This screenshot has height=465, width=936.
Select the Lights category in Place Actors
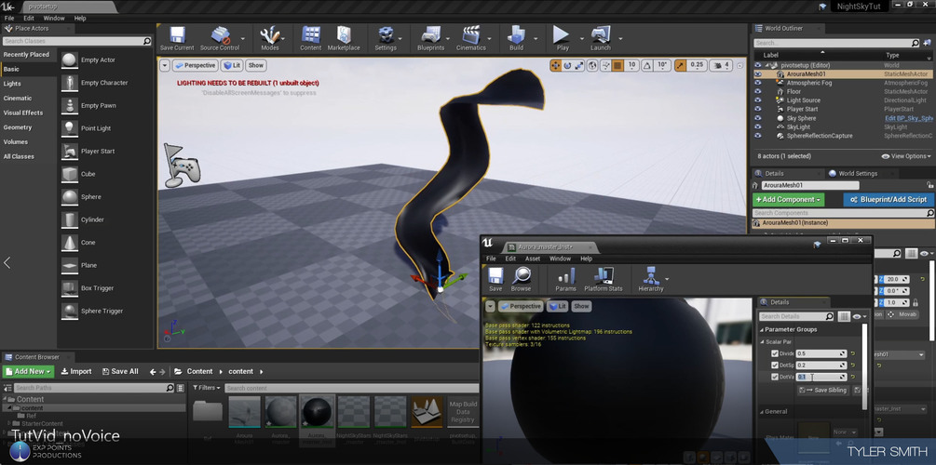[12, 84]
